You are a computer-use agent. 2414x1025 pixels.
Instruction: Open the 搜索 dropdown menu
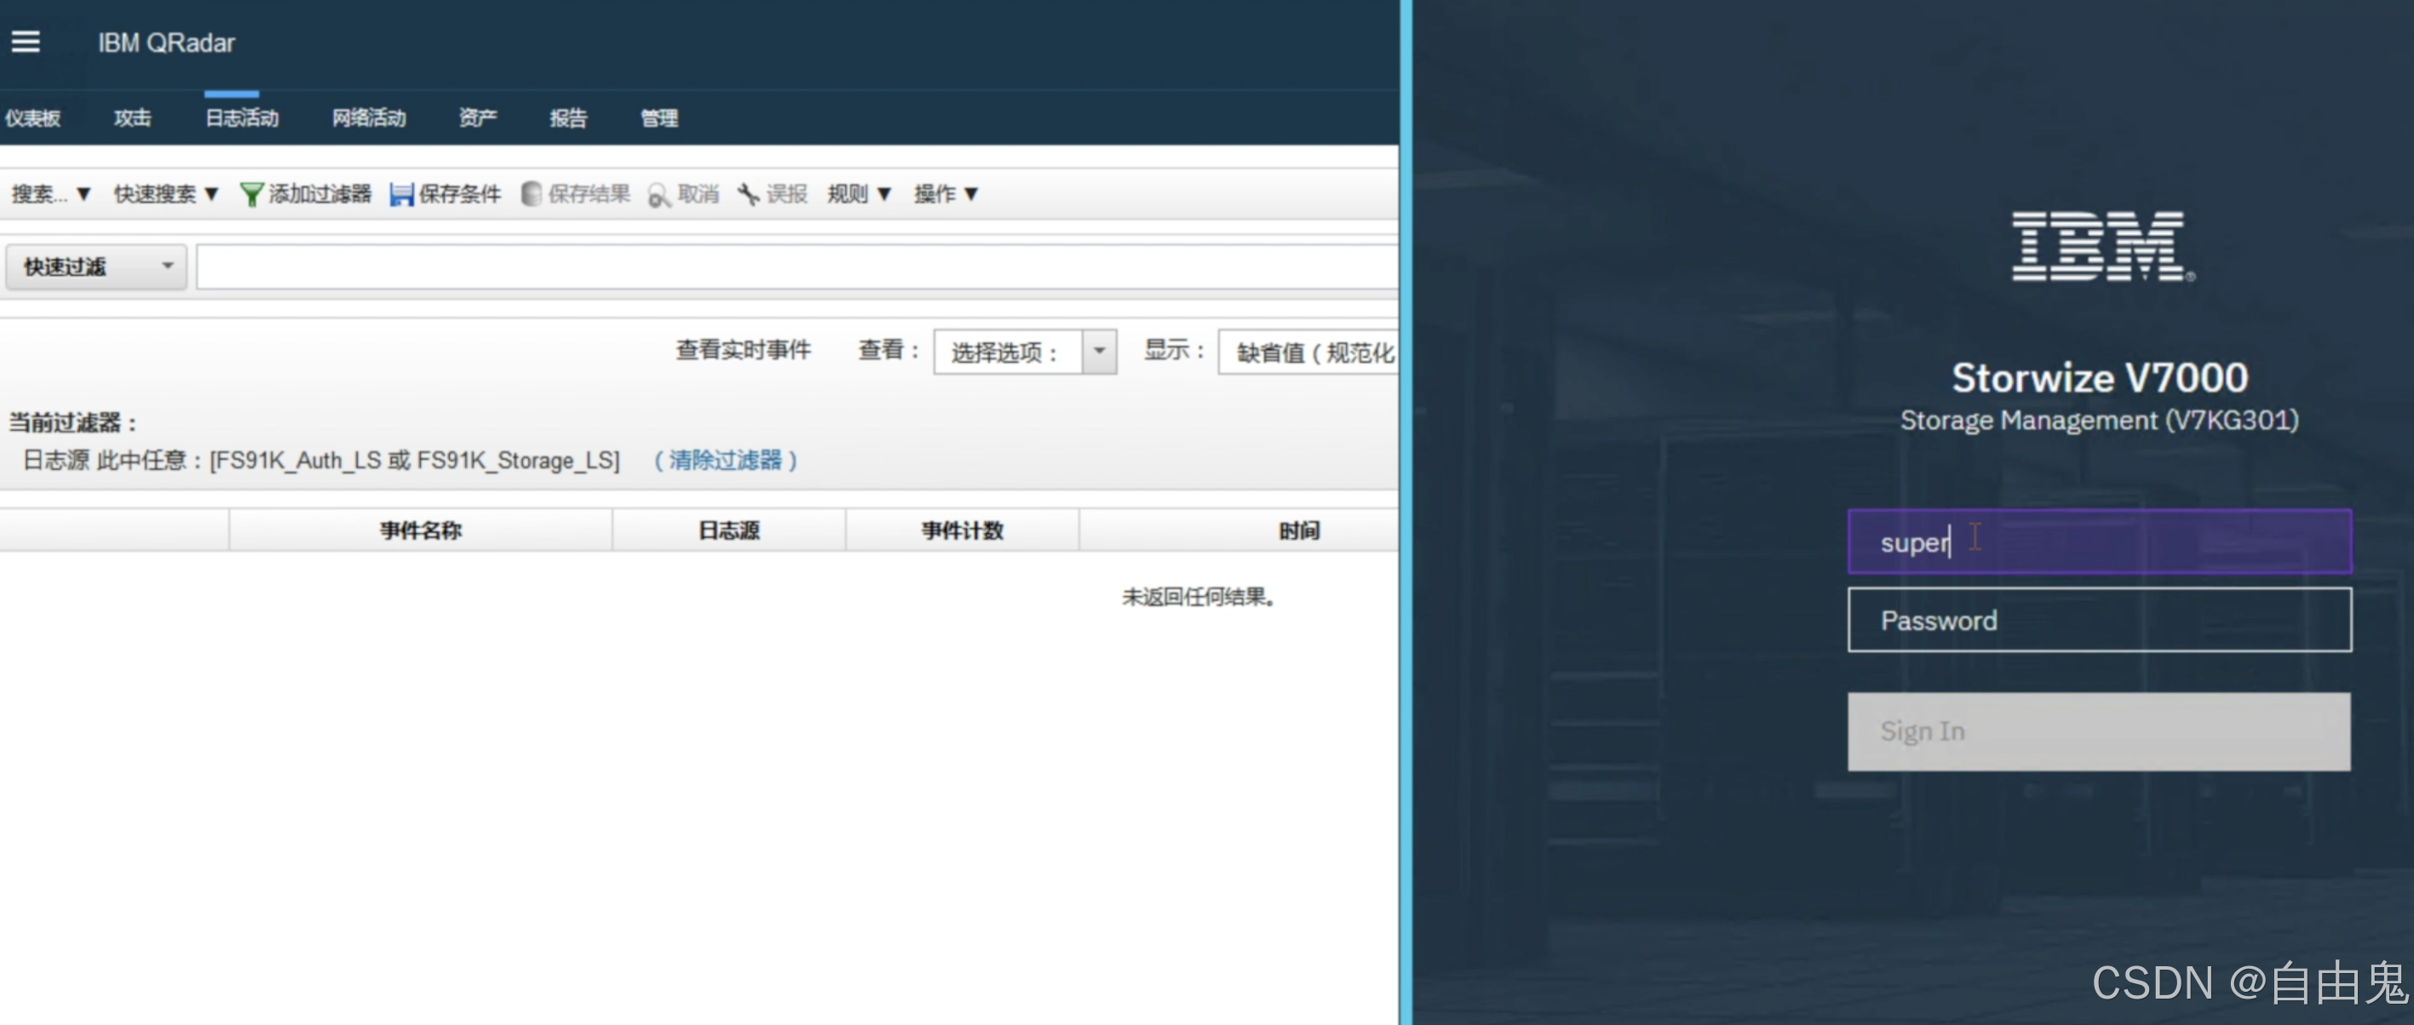50,194
